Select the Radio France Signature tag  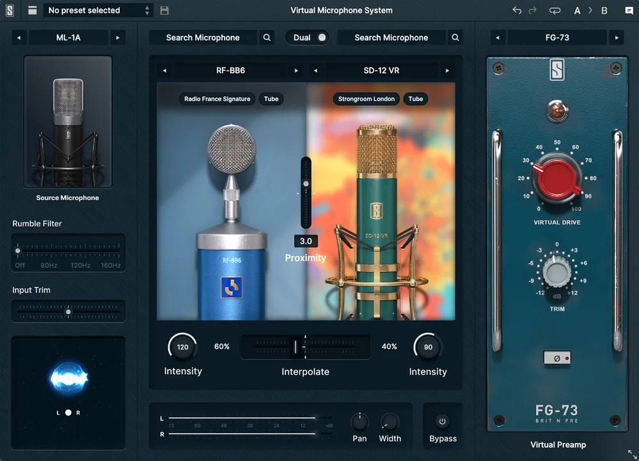point(217,99)
